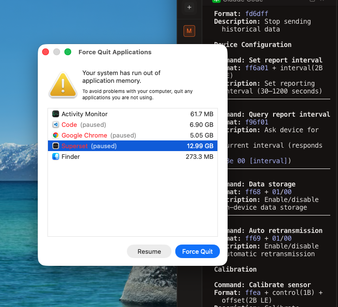Click ff6a01 code in terminal window
The height and width of the screenshot is (307, 338).
tap(257, 68)
